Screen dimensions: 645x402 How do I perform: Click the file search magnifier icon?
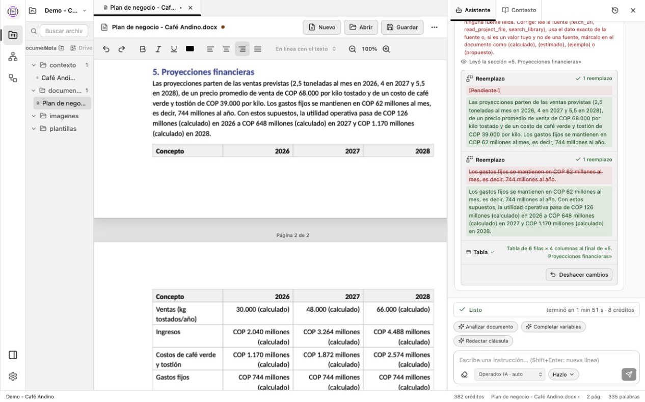[x=34, y=31]
